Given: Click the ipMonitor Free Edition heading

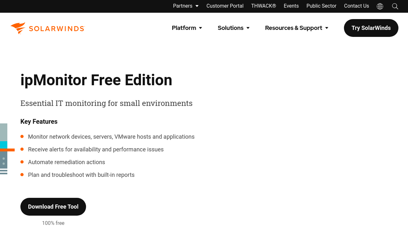Looking at the screenshot, I should click(96, 80).
